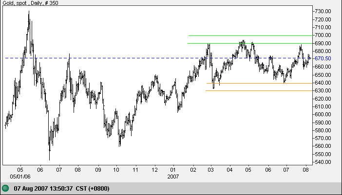Click the 600.00 price axis label
The width and height of the screenshot is (342, 195).
(323, 114)
